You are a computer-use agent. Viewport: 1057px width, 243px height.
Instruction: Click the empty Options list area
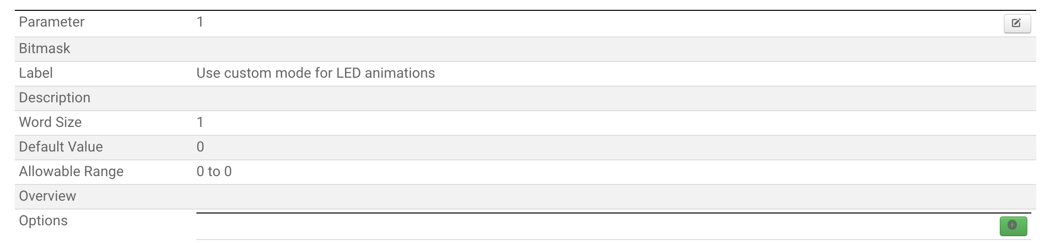[x=592, y=226]
